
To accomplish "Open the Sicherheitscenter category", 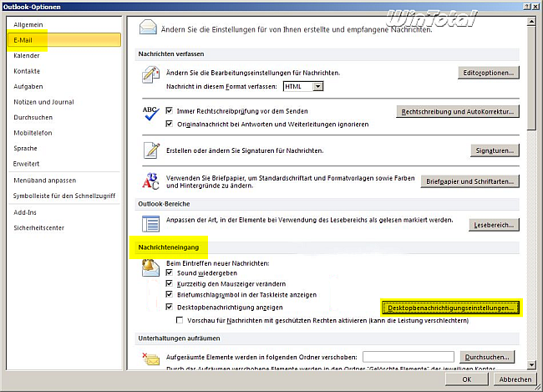I will tap(64, 227).
